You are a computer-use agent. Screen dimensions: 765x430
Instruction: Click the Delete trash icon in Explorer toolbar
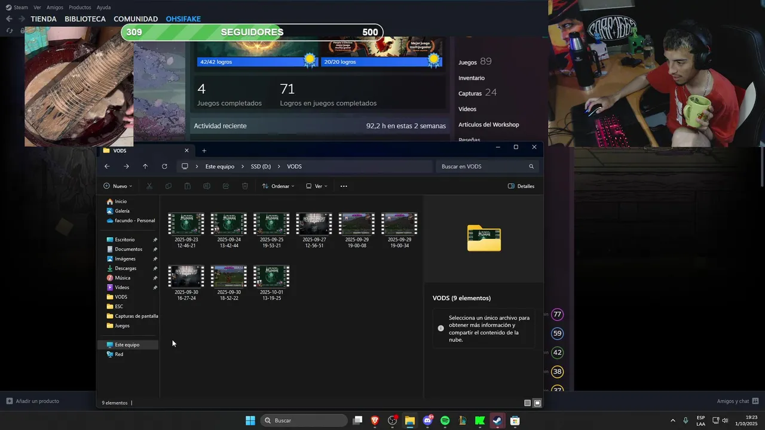[245, 186]
